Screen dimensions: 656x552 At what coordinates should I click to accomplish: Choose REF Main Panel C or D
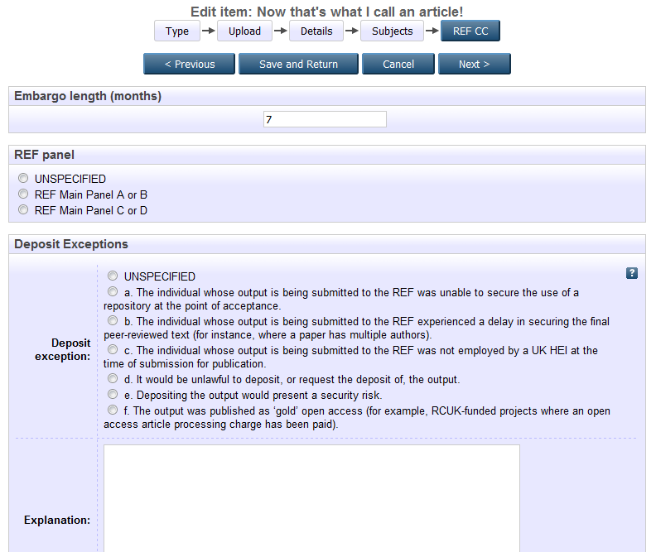coord(23,210)
